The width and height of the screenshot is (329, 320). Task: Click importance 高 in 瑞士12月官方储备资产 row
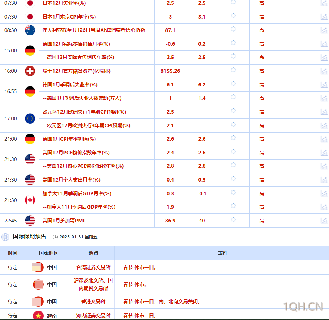261,71
